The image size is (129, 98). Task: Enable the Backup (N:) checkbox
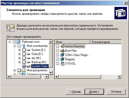coord(24,62)
